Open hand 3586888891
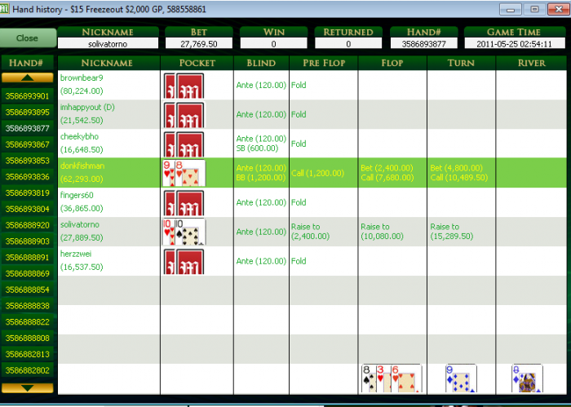 coord(27,258)
